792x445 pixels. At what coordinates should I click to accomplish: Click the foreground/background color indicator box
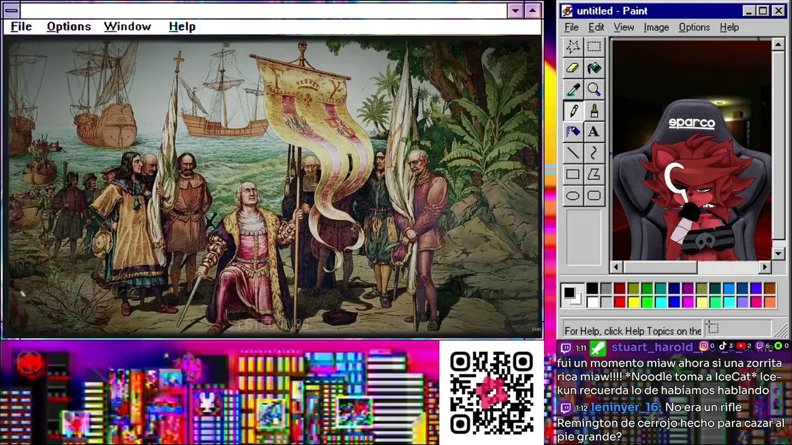(572, 295)
